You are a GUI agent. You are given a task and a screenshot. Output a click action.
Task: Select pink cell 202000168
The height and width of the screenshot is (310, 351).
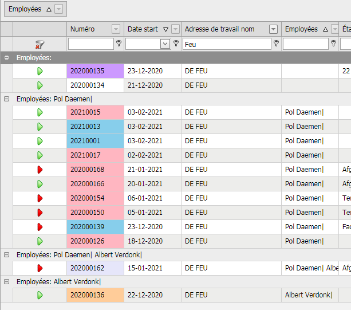[96, 170]
